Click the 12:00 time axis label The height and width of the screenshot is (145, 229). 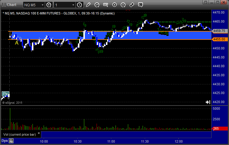click(x=179, y=141)
